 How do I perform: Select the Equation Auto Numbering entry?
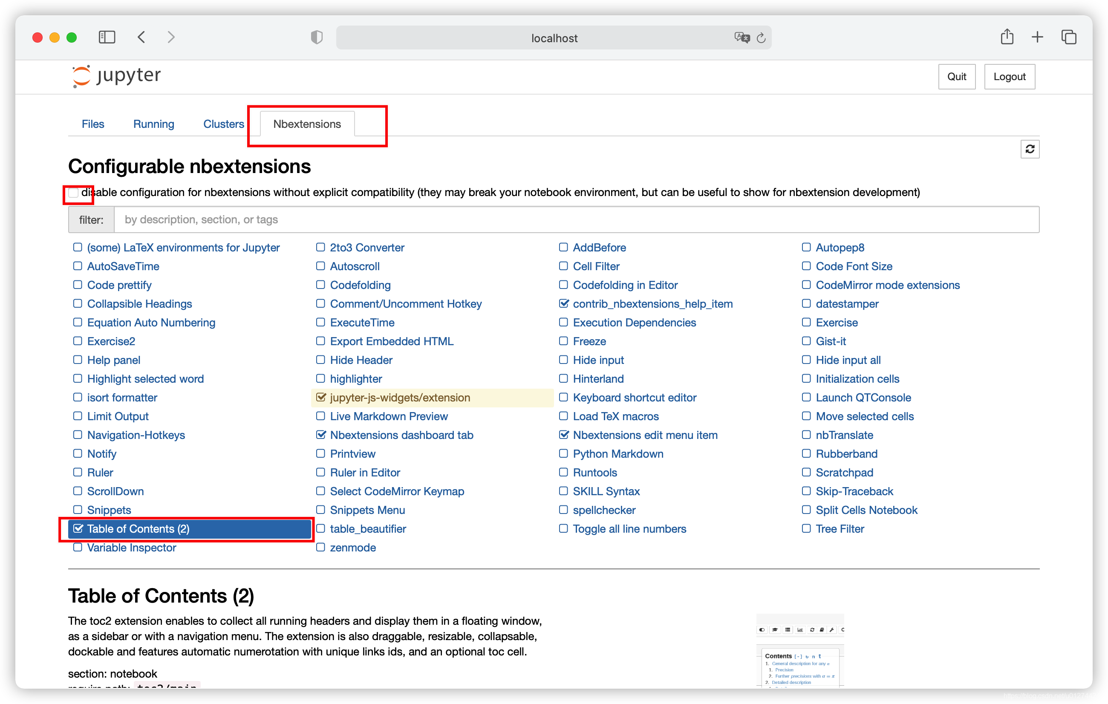point(151,323)
